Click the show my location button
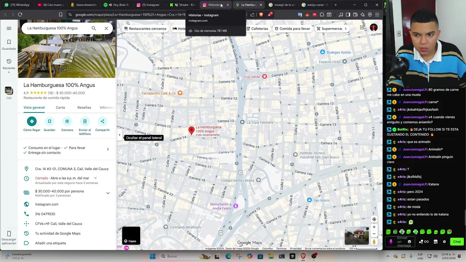Screen dimensions: 466x262 (x=374, y=219)
